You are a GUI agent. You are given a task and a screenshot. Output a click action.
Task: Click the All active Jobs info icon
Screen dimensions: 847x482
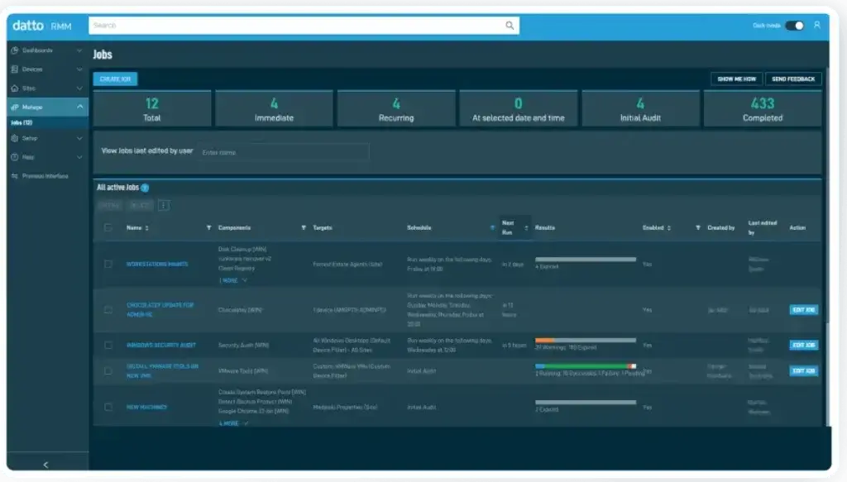pyautogui.click(x=145, y=188)
